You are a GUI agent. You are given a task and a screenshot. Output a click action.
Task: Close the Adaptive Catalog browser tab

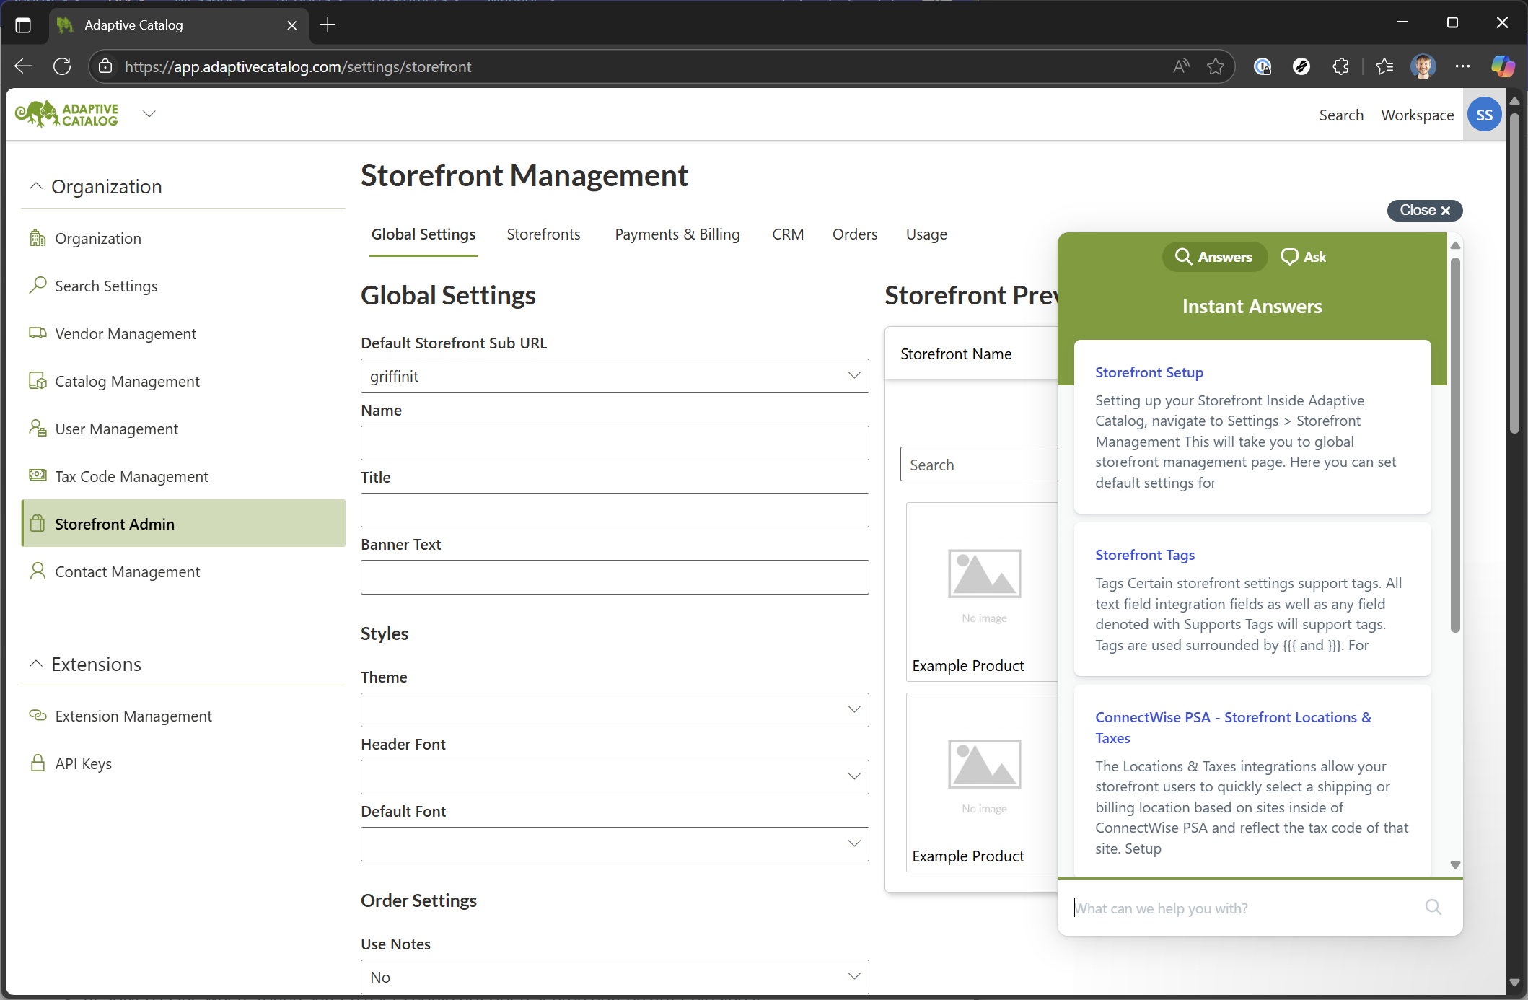pos(291,25)
